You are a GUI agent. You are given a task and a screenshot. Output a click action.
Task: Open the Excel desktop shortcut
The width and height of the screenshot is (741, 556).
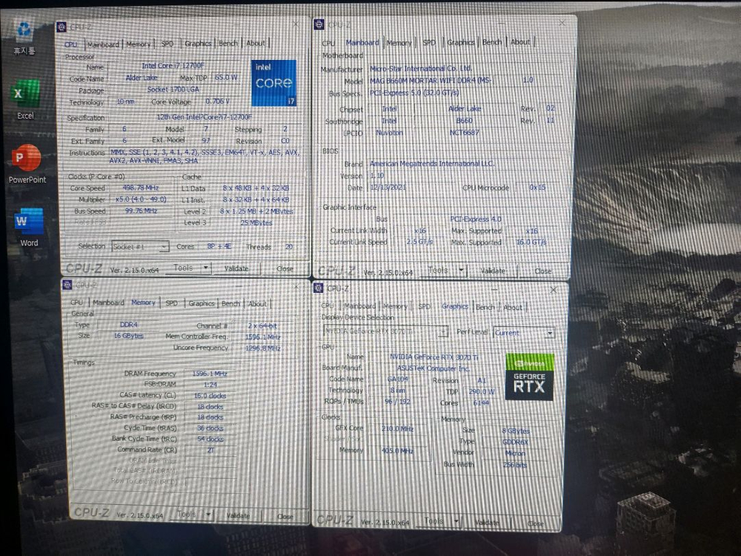25,99
